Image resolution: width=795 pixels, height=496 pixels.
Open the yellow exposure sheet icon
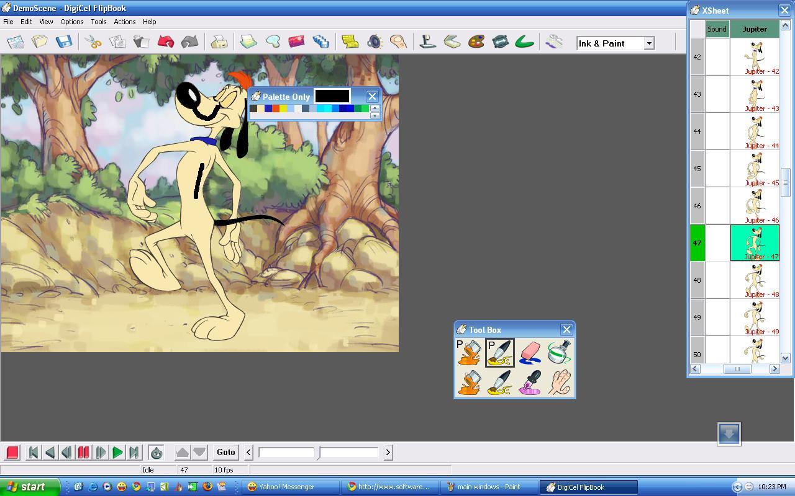point(350,42)
